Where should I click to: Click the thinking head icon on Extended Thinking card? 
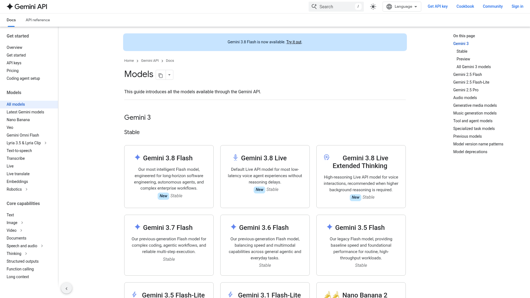(x=327, y=157)
